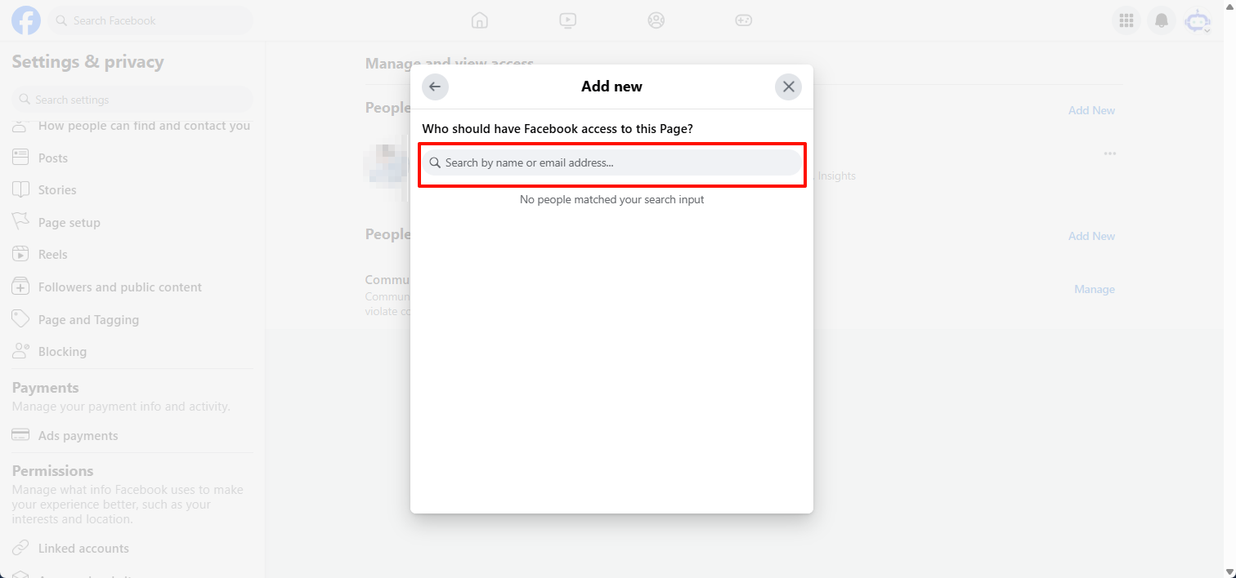Click the Permissions section heading
Screen dimensions: 1236x578
[x=52, y=471]
